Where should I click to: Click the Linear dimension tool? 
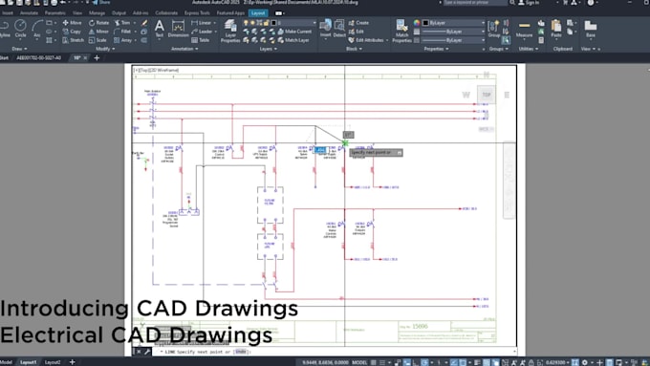click(x=202, y=23)
